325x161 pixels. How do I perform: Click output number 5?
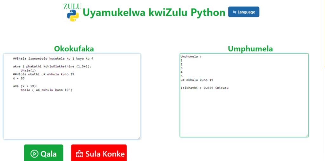click(x=182, y=76)
